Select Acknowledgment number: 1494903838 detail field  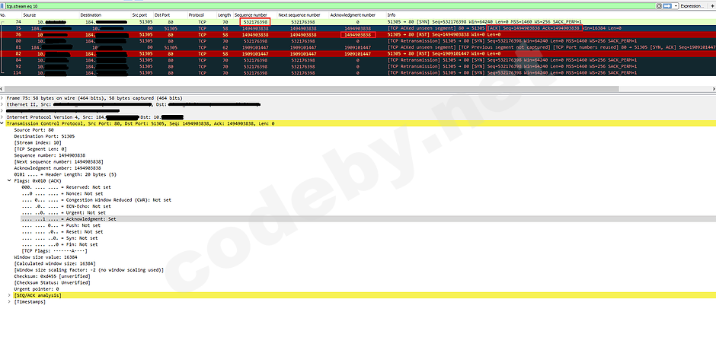tap(57, 168)
